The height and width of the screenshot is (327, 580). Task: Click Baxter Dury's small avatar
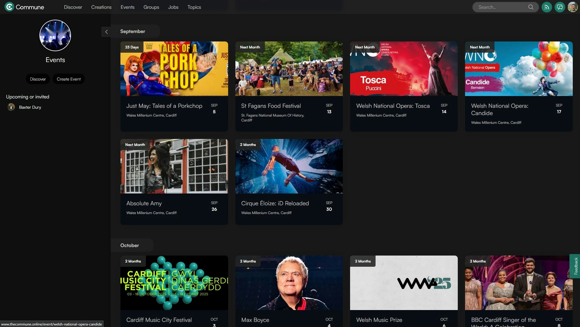(x=11, y=107)
